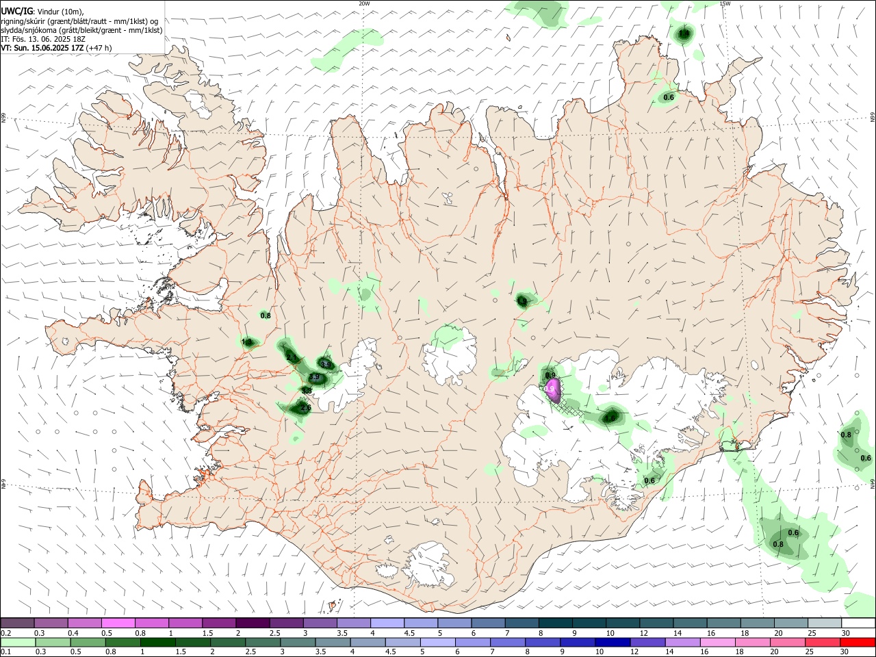Click the "0.2" label in the top legend row

(6, 633)
